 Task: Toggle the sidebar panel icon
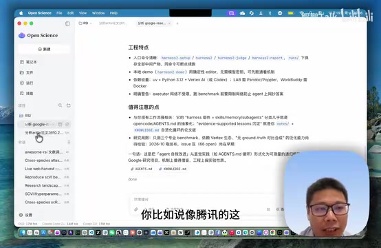pos(67,23)
